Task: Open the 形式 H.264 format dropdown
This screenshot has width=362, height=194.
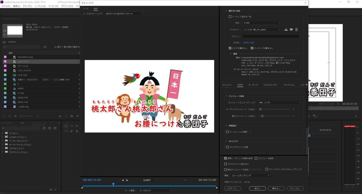Action: click(262, 23)
